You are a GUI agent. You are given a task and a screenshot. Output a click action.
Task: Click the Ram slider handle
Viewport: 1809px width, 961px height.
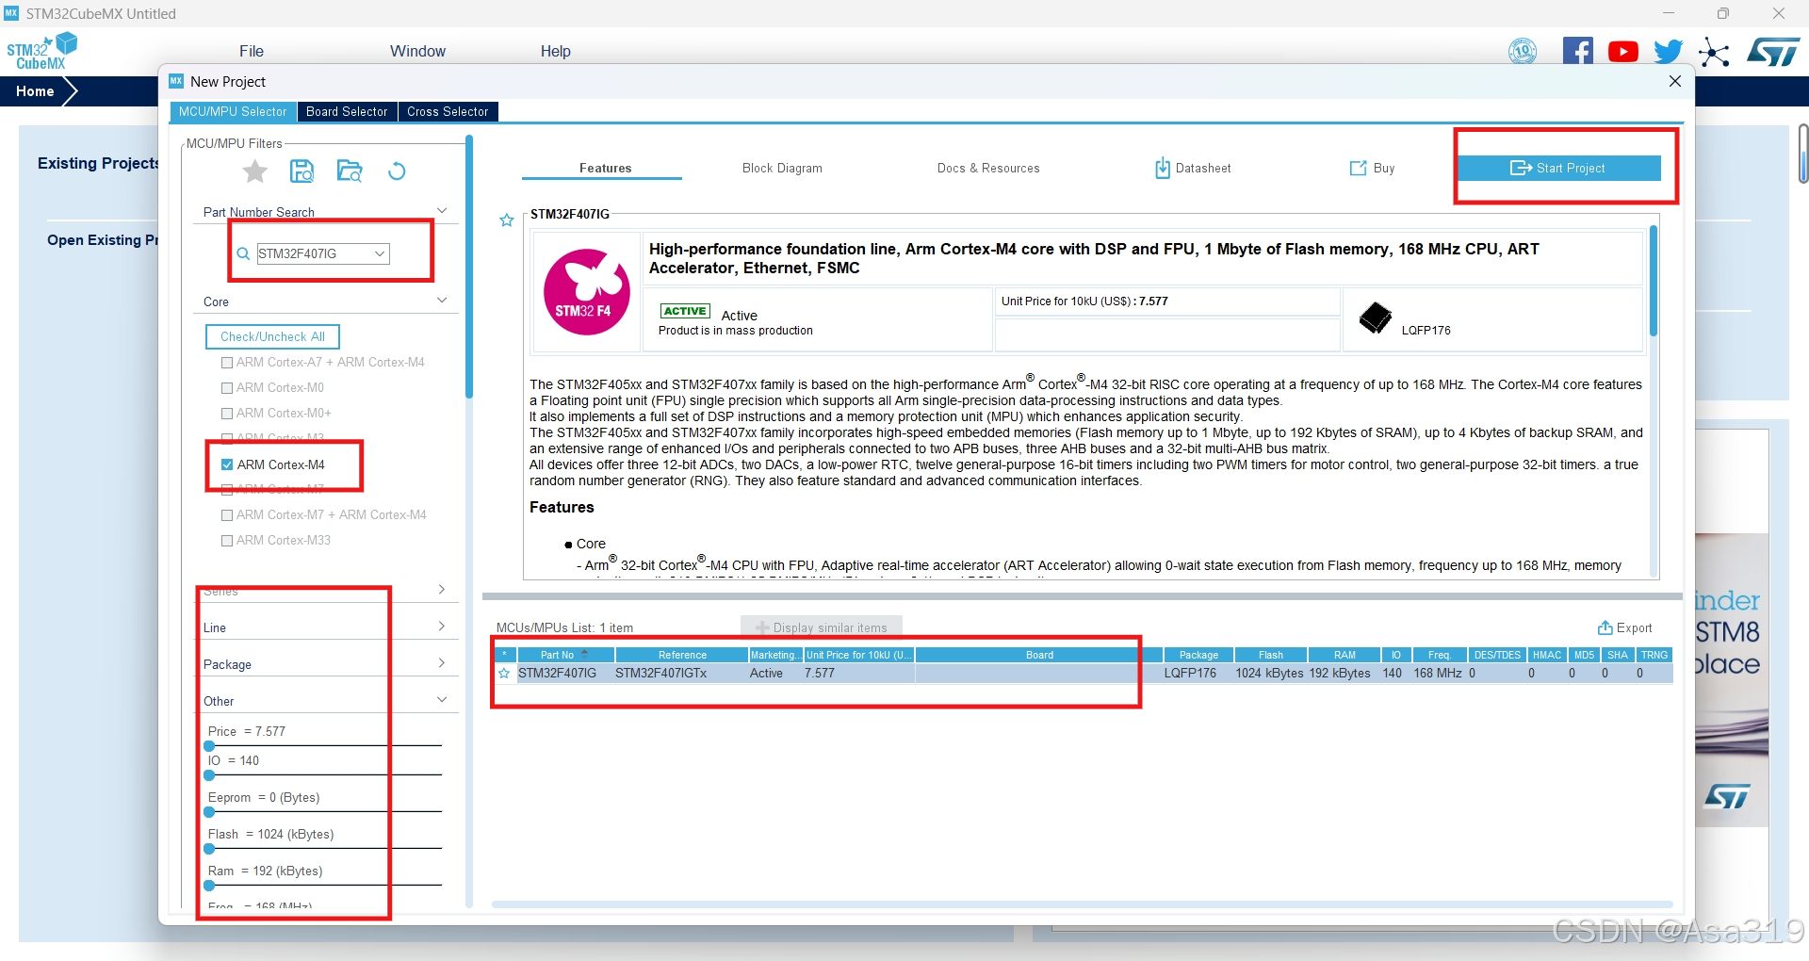tap(209, 886)
